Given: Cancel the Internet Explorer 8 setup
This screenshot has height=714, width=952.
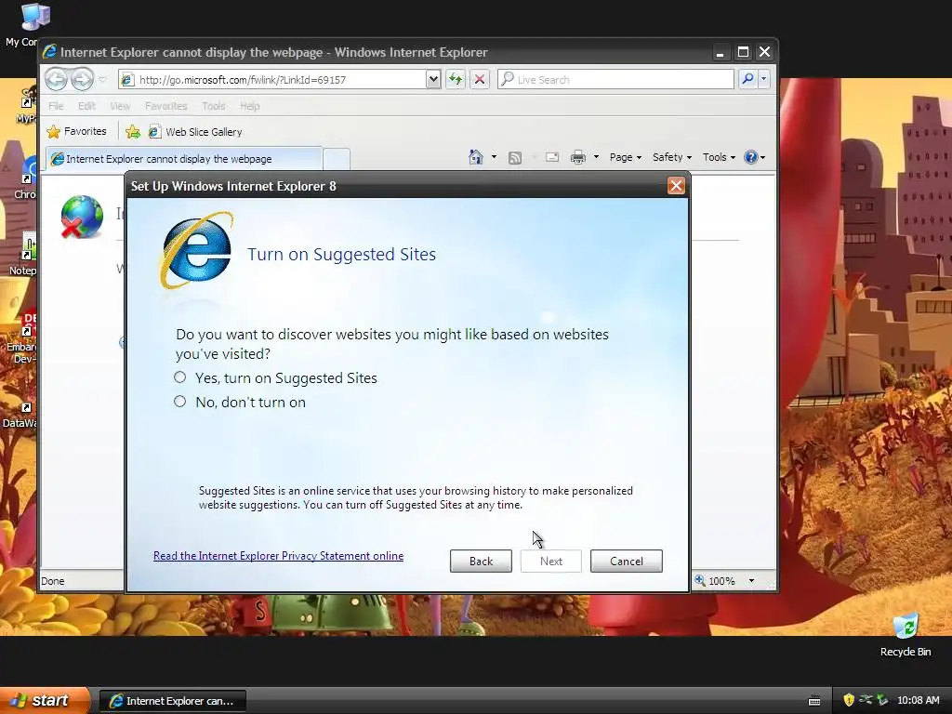Looking at the screenshot, I should [x=626, y=561].
